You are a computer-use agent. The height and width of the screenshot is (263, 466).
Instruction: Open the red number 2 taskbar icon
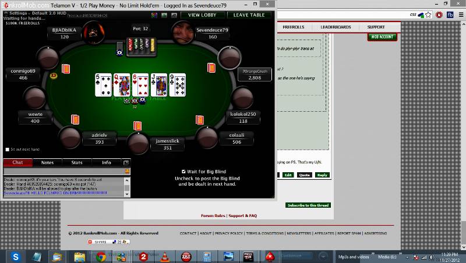pos(143,257)
